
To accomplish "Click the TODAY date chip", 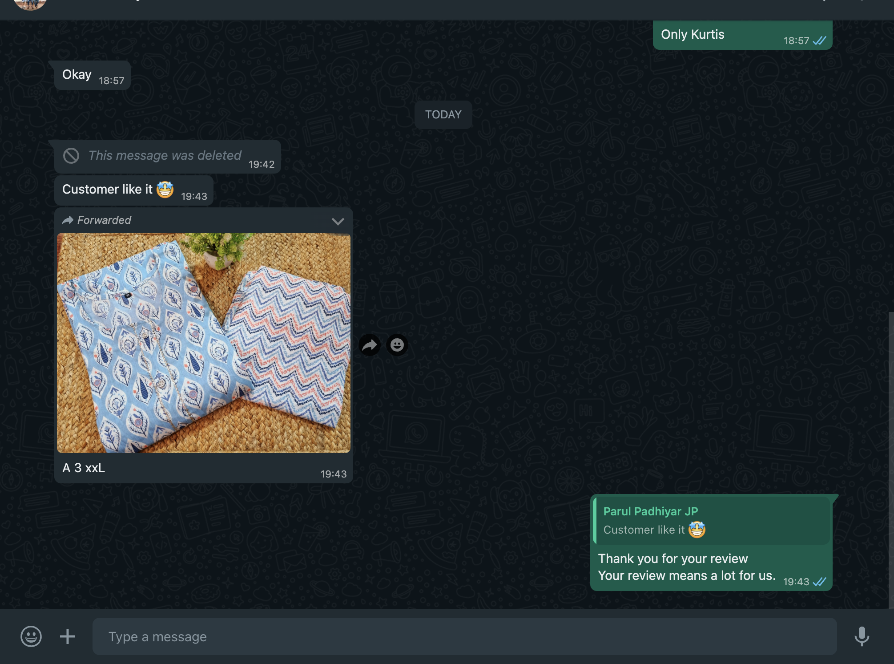I will [443, 115].
